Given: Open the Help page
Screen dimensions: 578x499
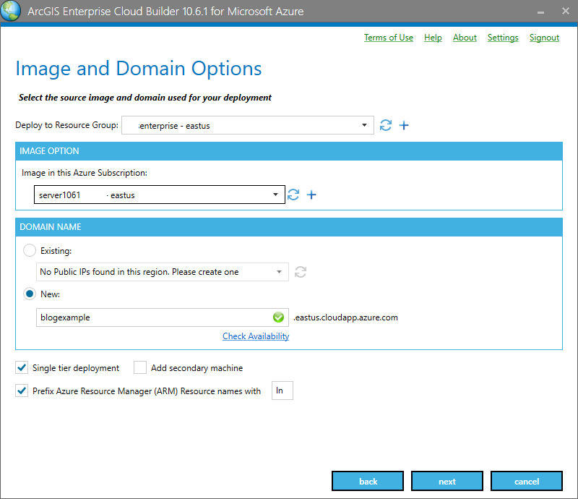Looking at the screenshot, I should click(433, 38).
